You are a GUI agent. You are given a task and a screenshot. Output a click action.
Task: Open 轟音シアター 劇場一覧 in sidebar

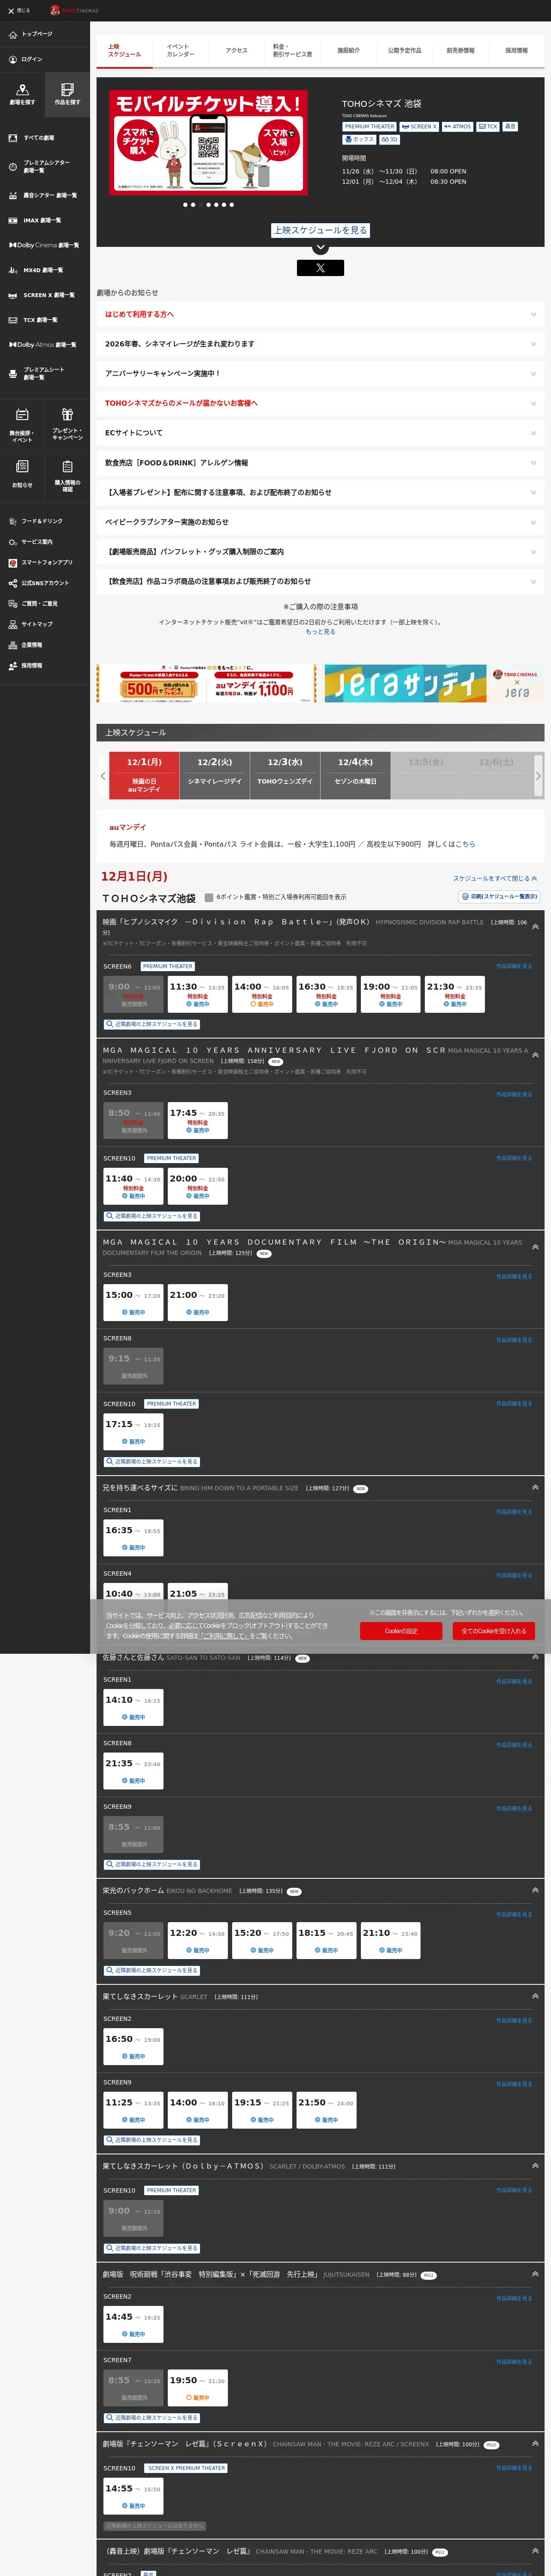[x=45, y=195]
